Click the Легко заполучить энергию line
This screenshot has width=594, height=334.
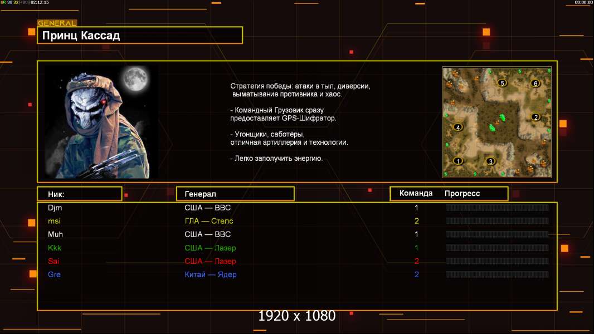(276, 159)
